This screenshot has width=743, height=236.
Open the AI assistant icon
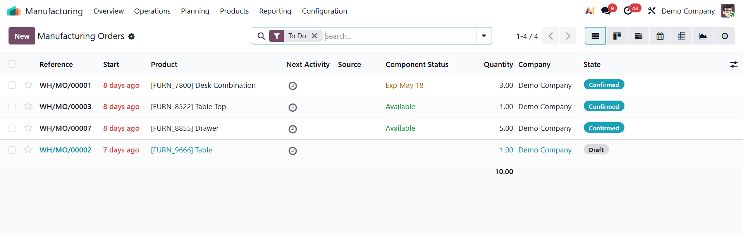[x=590, y=11]
